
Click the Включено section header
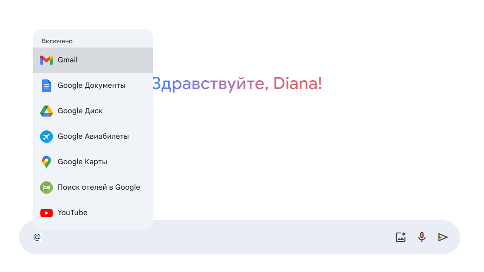tap(57, 41)
